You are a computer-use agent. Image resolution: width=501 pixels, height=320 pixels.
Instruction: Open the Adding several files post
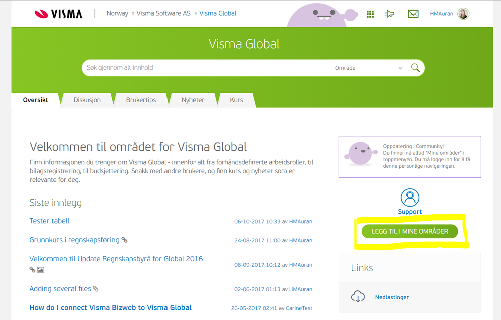tap(60, 289)
